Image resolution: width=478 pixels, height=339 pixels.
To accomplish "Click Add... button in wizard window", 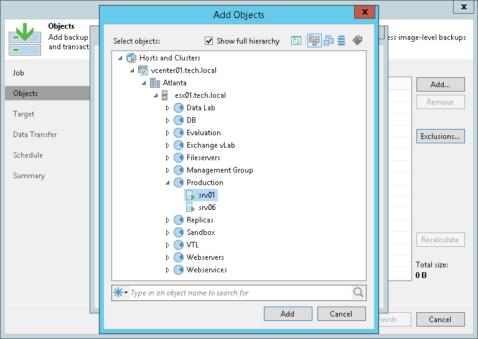I will point(441,85).
